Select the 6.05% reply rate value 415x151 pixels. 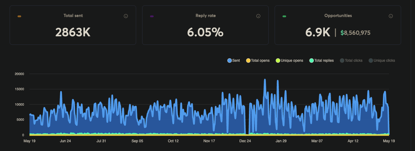(205, 32)
